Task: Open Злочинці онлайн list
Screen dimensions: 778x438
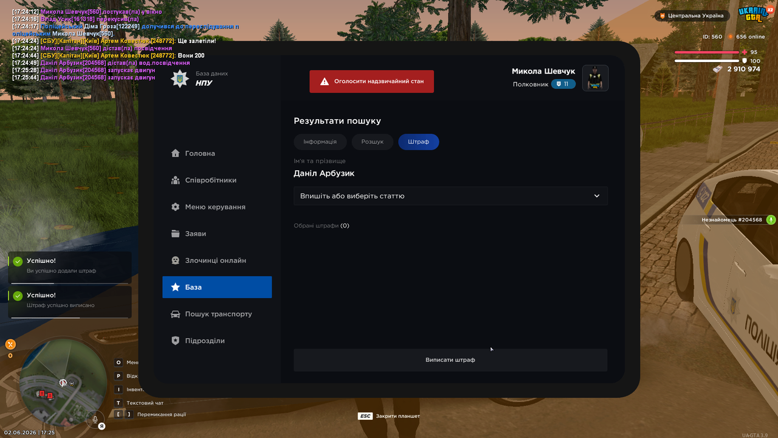Action: pyautogui.click(x=217, y=260)
